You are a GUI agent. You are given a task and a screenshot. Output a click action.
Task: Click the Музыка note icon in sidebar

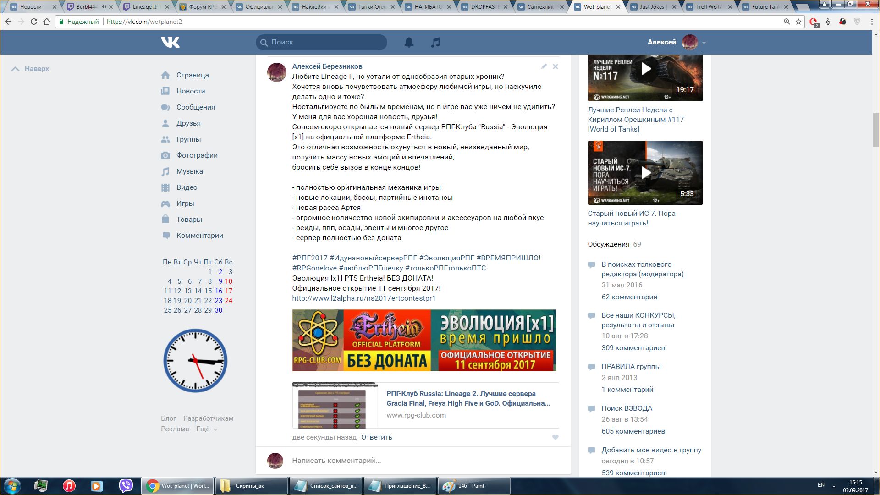point(165,171)
